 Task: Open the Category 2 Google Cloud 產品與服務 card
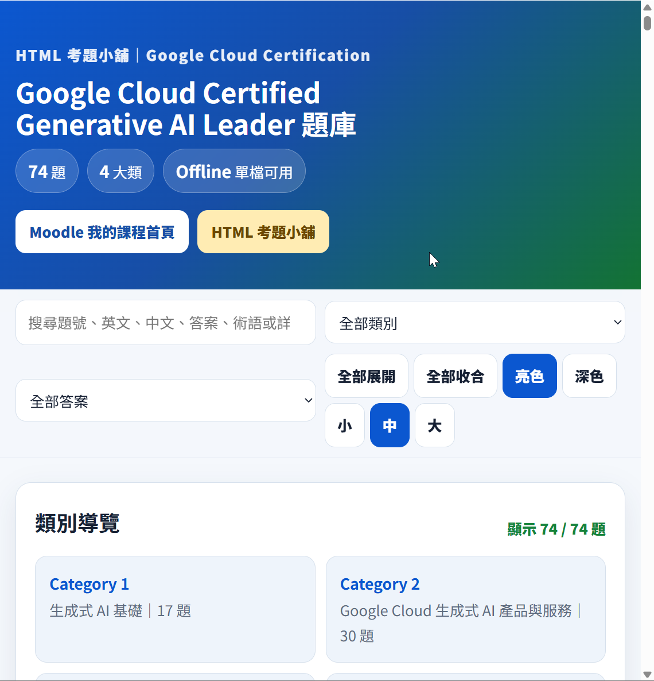pyautogui.click(x=466, y=609)
